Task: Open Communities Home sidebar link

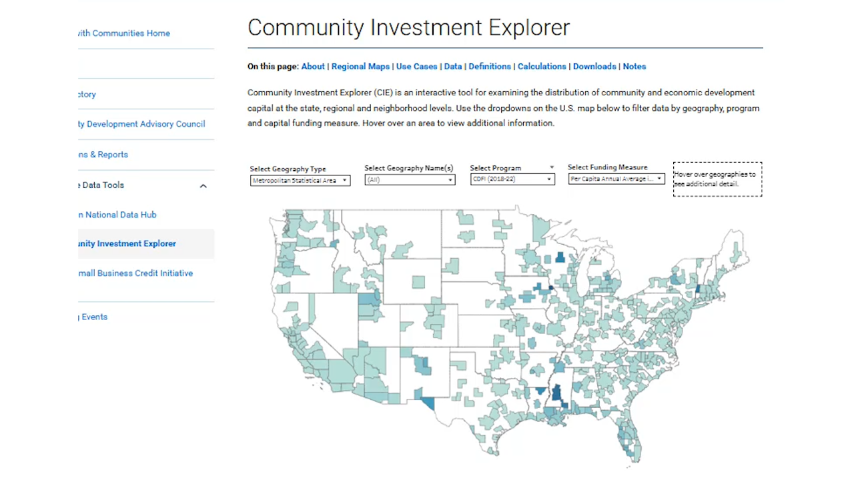Action: 124,33
